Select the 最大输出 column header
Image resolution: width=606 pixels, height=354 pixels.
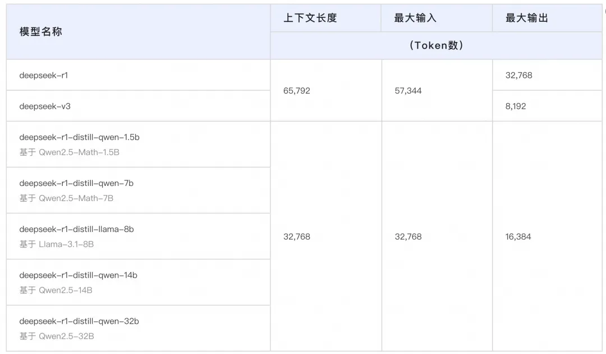point(526,18)
